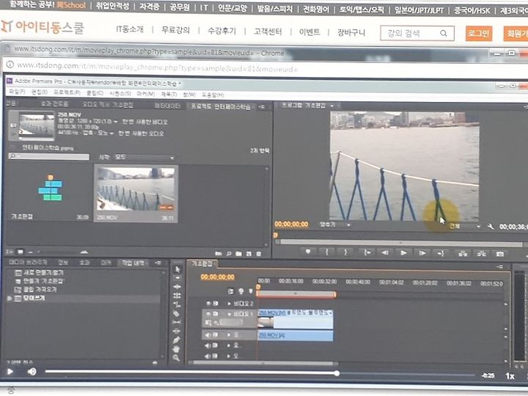
Task: Click the New Bin folder icon in Project panel
Action: point(239,254)
